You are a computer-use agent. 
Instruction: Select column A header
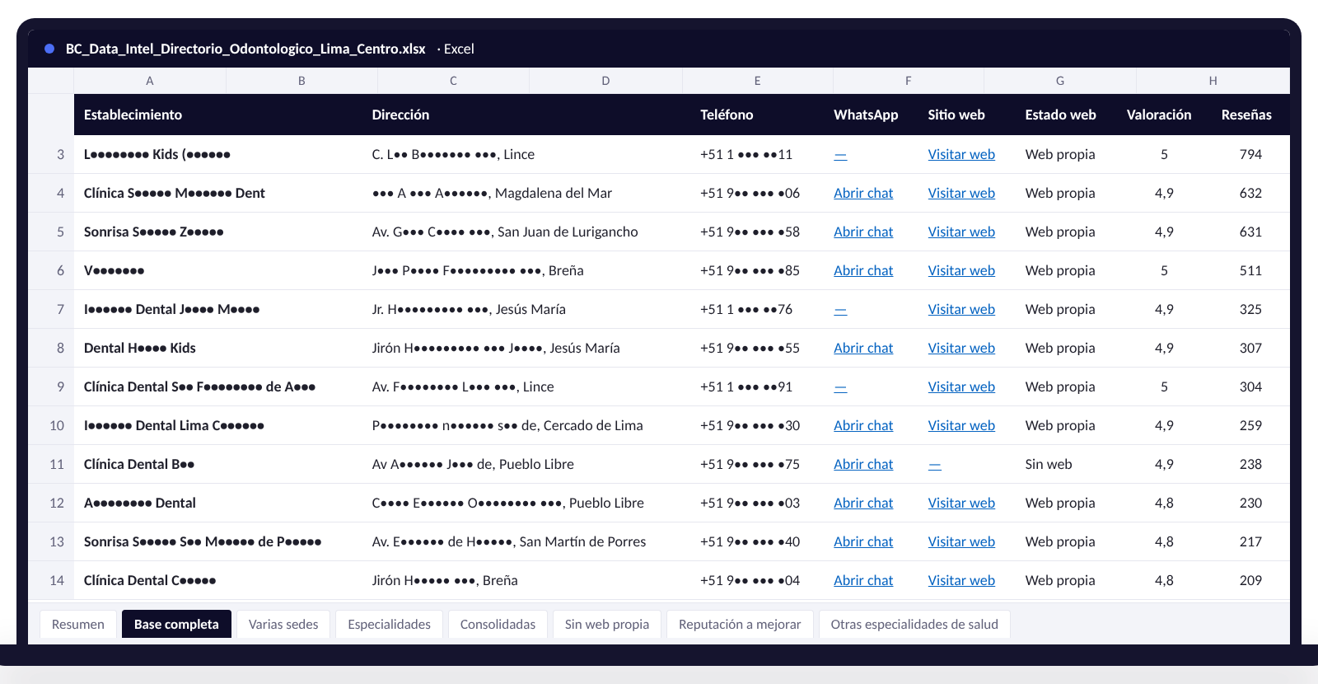tap(150, 81)
